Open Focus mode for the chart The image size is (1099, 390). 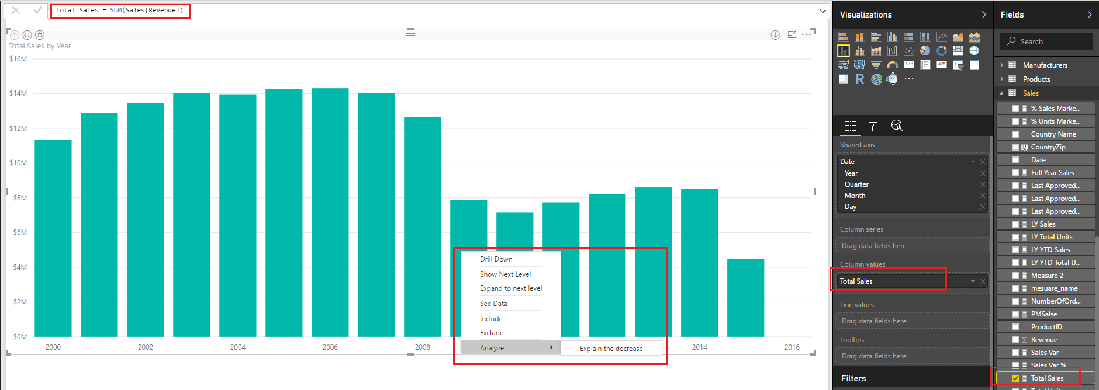click(x=792, y=34)
